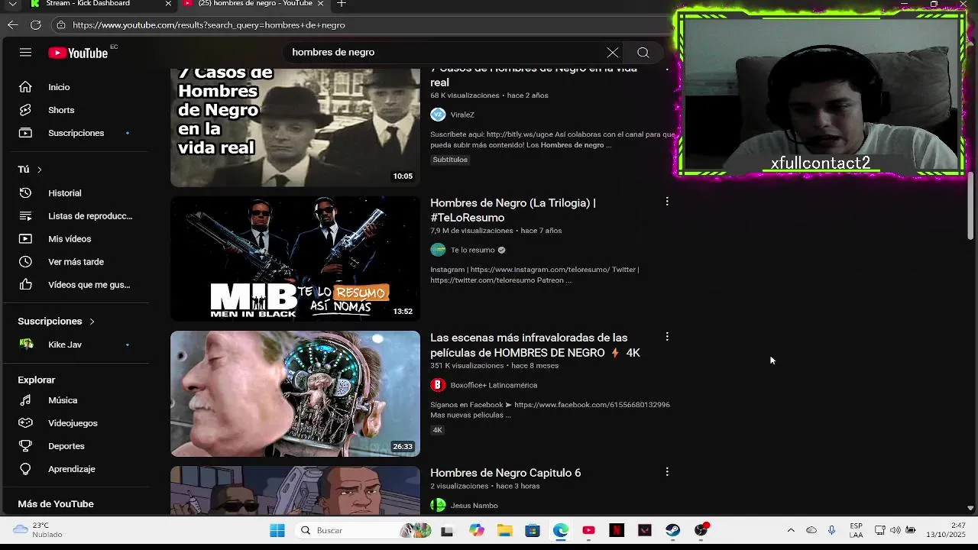Image resolution: width=978 pixels, height=550 pixels.
Task: Play the Capitulo 6 cartoon thumbnail
Action: [295, 490]
